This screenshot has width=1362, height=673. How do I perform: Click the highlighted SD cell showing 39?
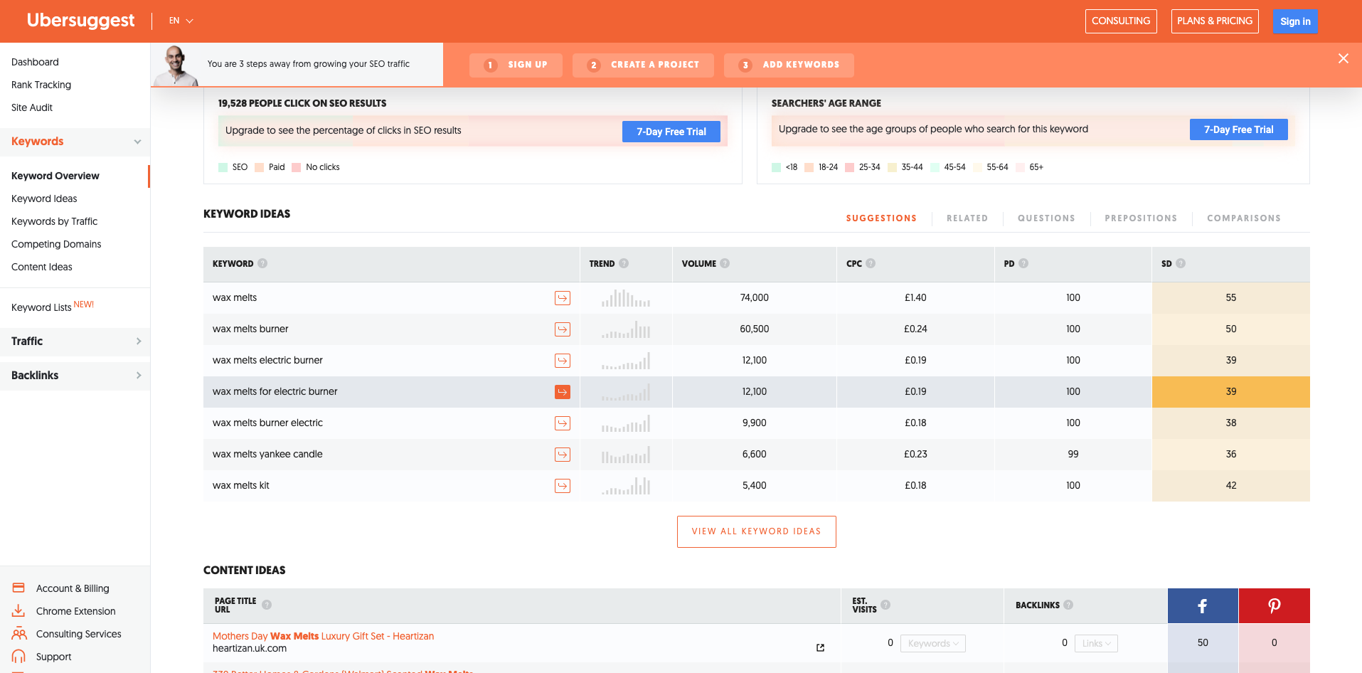pos(1231,392)
